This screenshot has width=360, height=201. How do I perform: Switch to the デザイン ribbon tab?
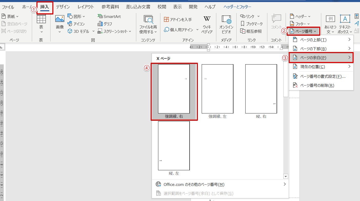(63, 7)
